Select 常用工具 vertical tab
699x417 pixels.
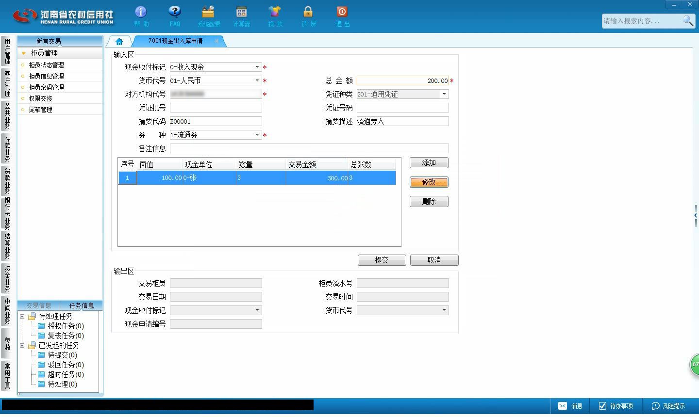[7, 376]
